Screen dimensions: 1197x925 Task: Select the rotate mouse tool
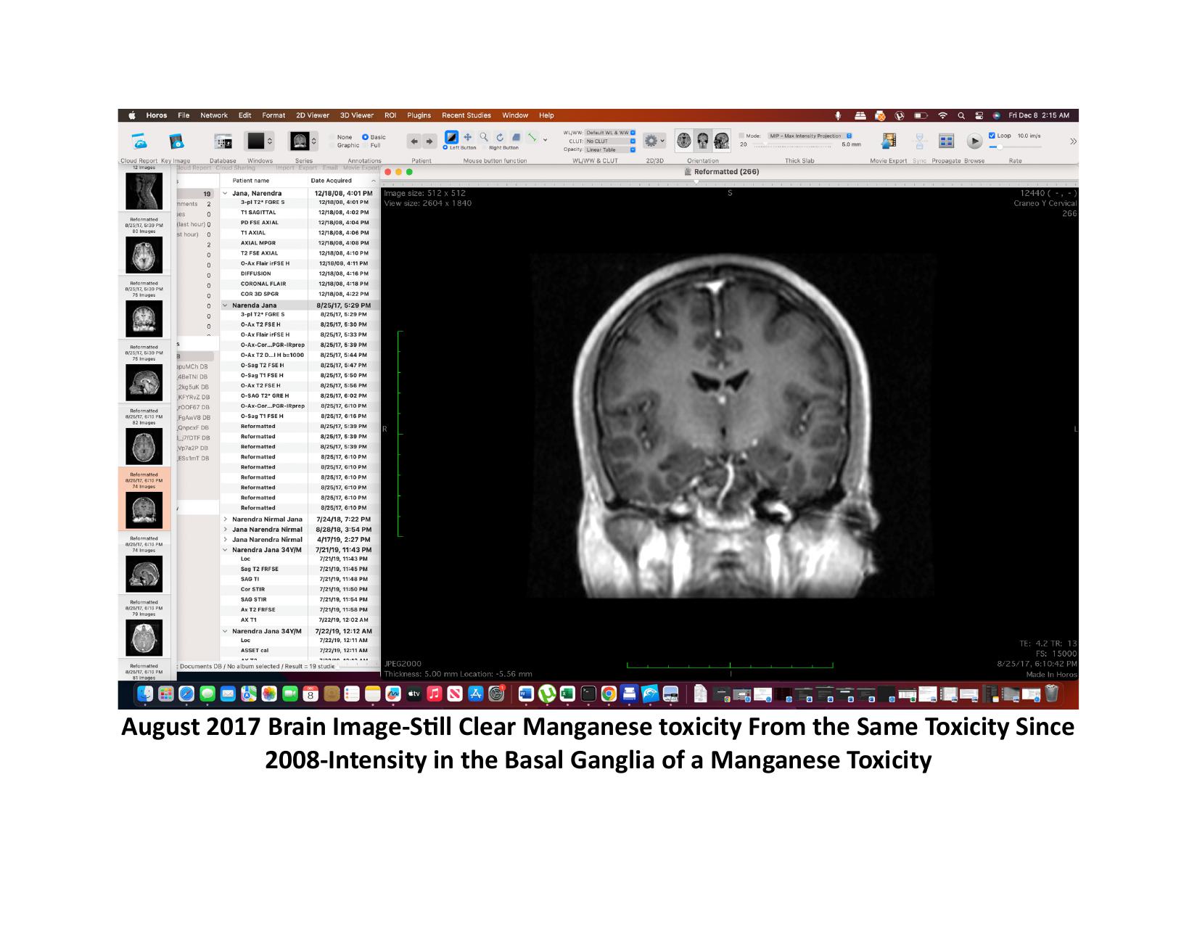(500, 137)
